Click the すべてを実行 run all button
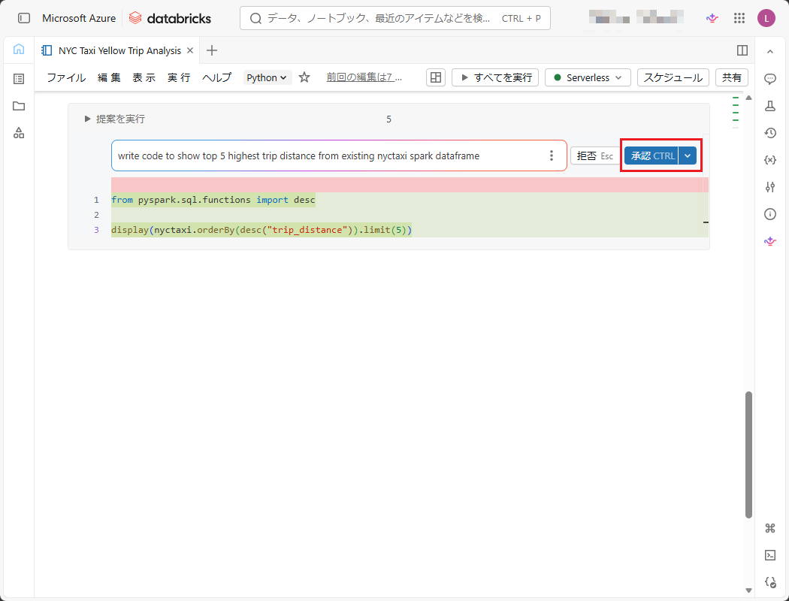This screenshot has height=601, width=789. tap(495, 77)
